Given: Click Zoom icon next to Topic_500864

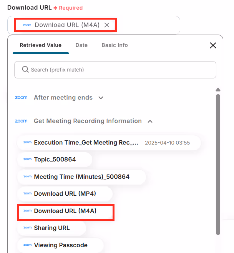Looking at the screenshot, I should click(27, 159).
